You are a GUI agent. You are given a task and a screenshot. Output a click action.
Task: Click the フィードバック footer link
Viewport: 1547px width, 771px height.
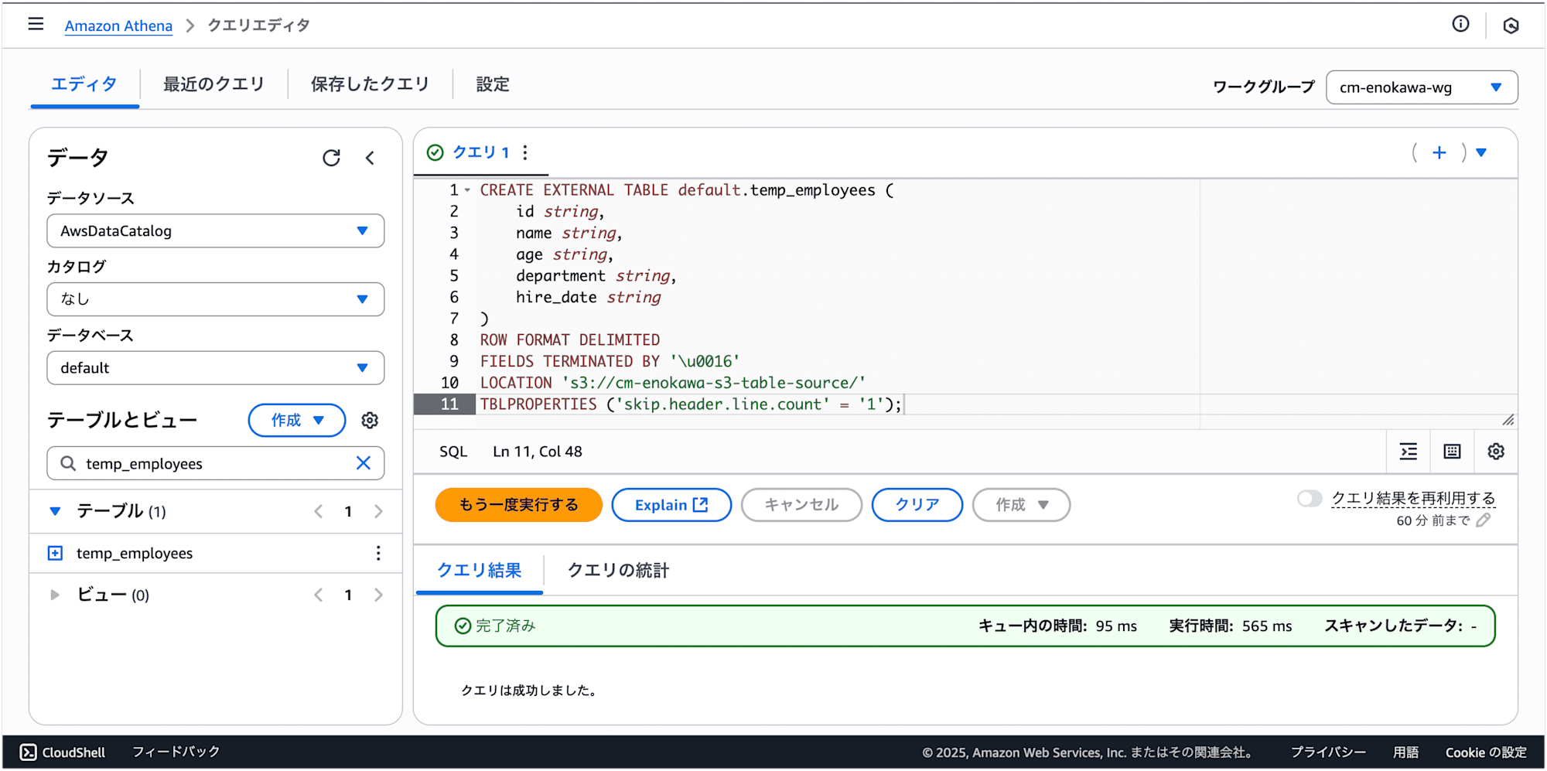click(176, 752)
